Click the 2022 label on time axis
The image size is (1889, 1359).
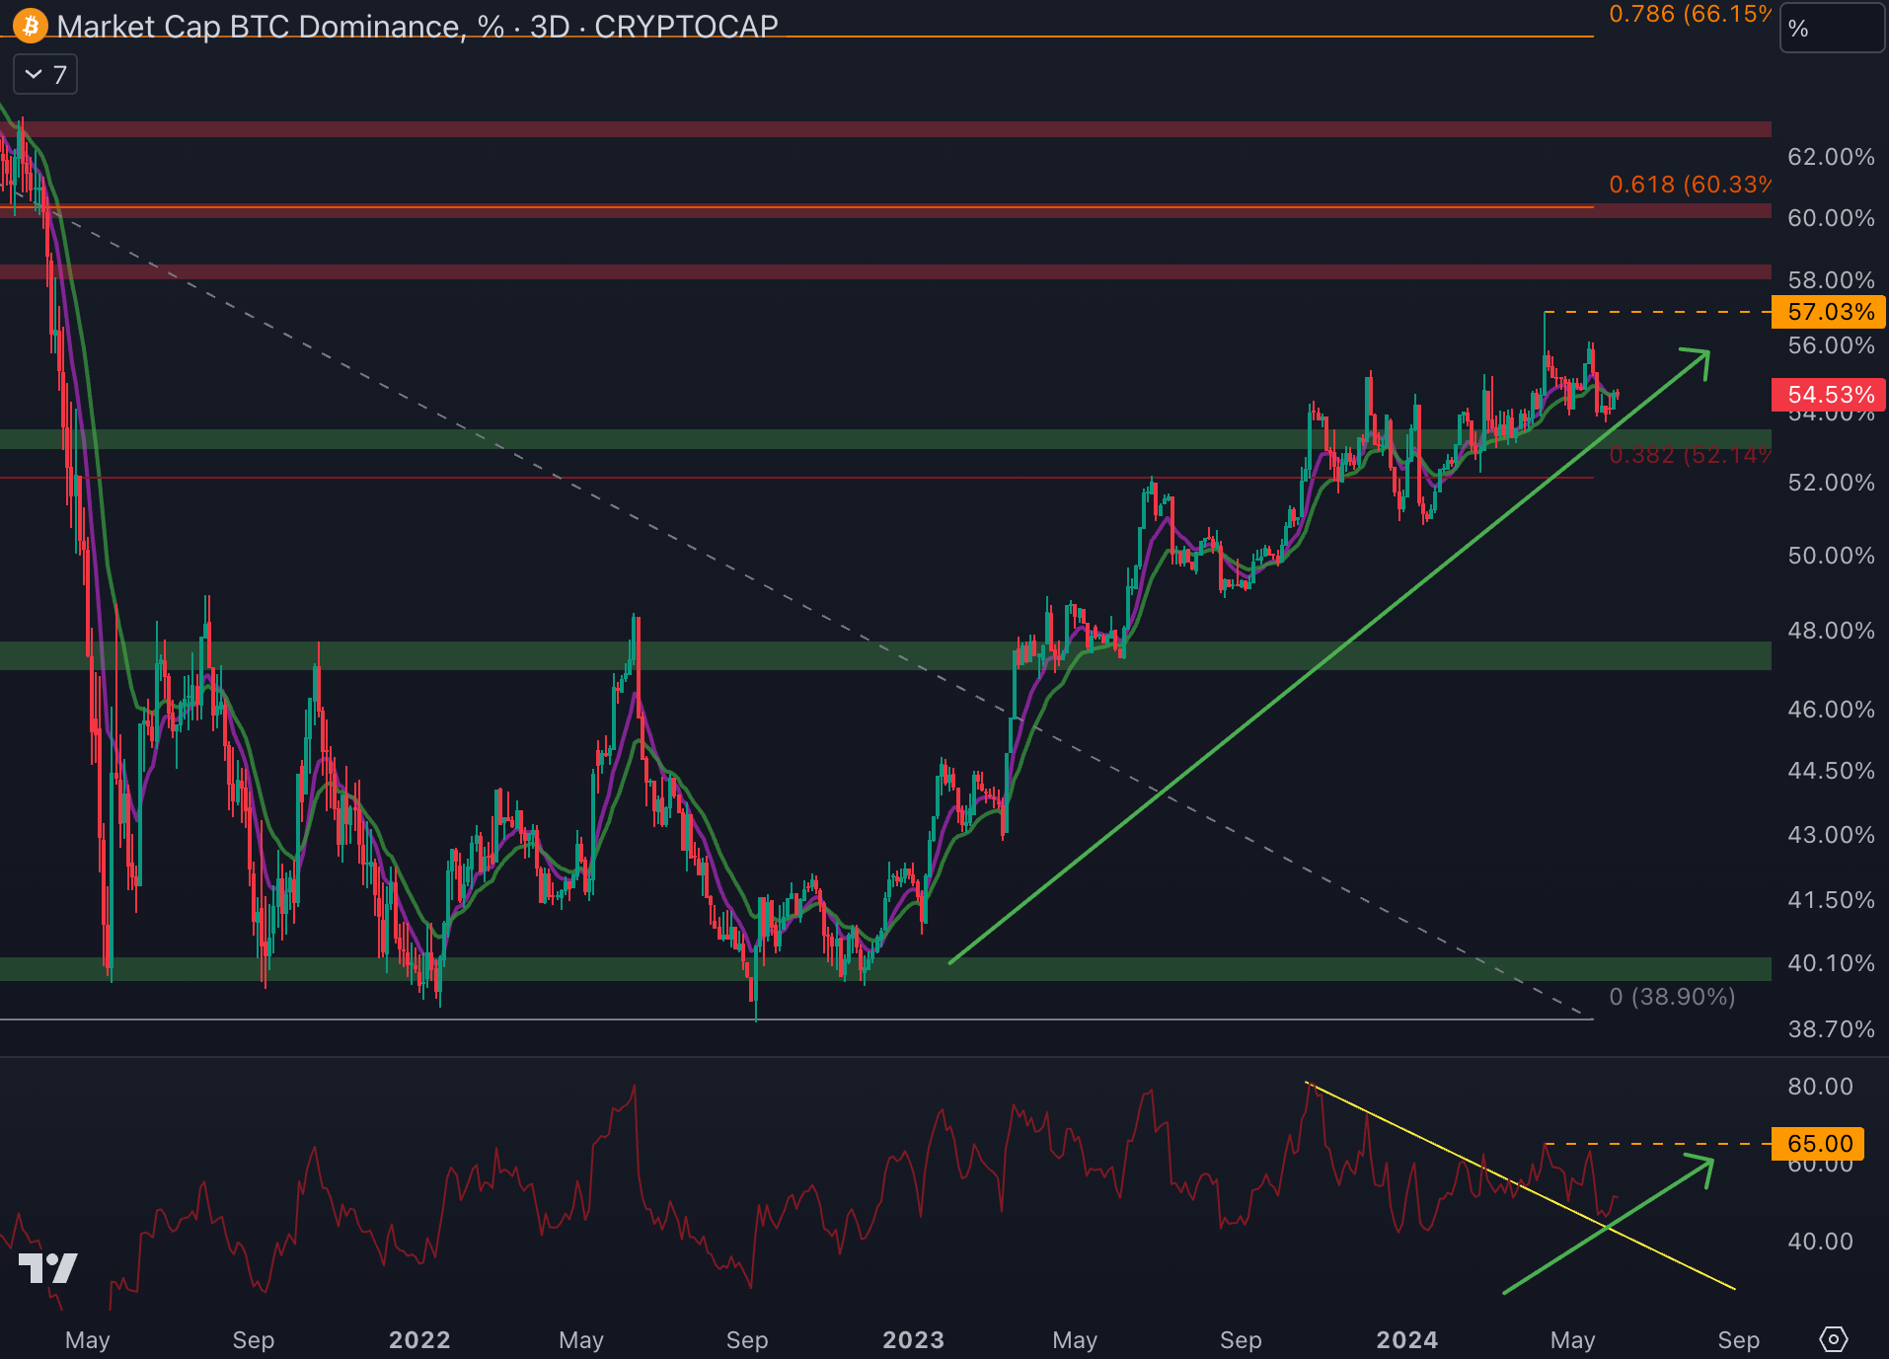419,1339
